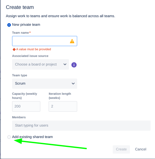
Task: Cancel the Create team dialog
Action: click(x=141, y=149)
